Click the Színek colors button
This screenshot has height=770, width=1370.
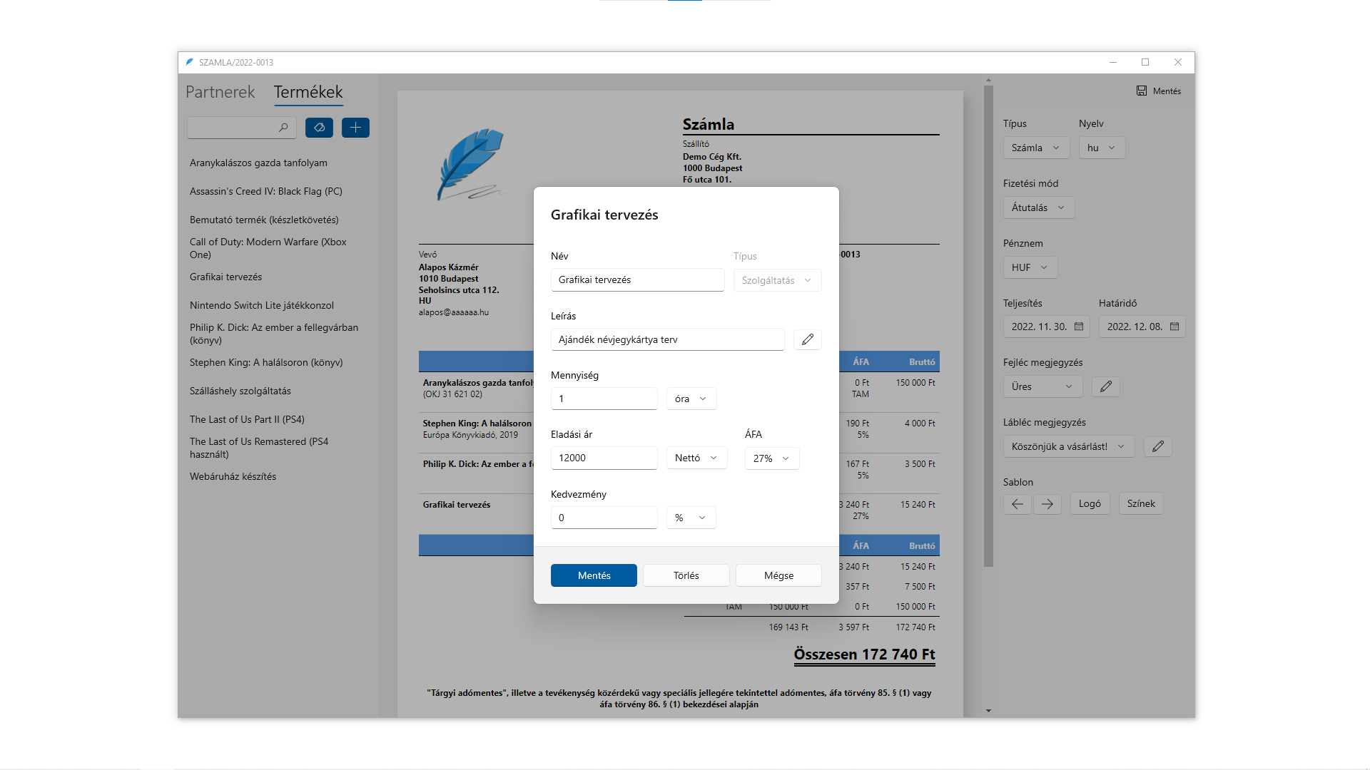[x=1140, y=503]
